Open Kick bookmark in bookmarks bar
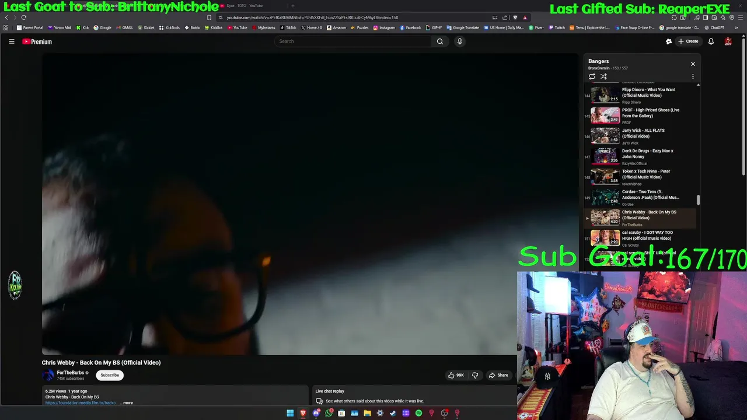Viewport: 747px width, 420px height. [82, 27]
